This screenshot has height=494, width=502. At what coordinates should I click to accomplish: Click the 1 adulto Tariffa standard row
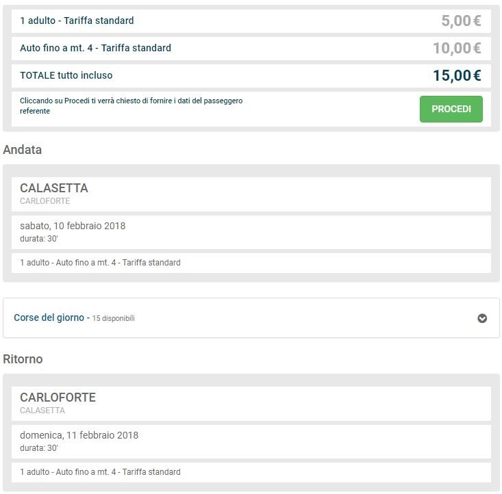pyautogui.click(x=251, y=21)
